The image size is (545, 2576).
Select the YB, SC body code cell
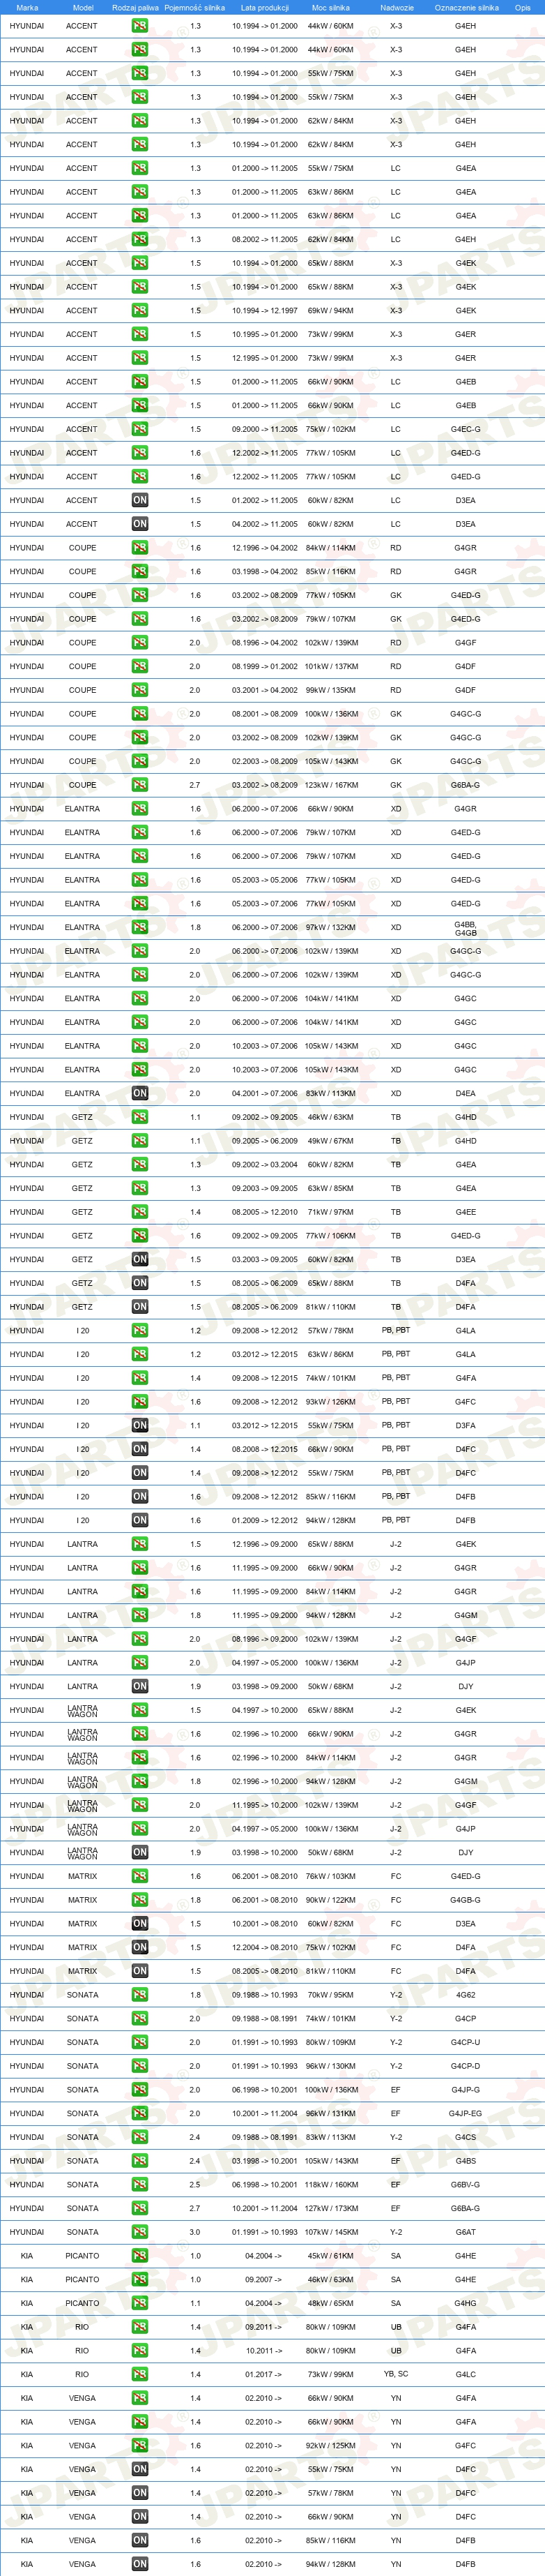[397, 2374]
